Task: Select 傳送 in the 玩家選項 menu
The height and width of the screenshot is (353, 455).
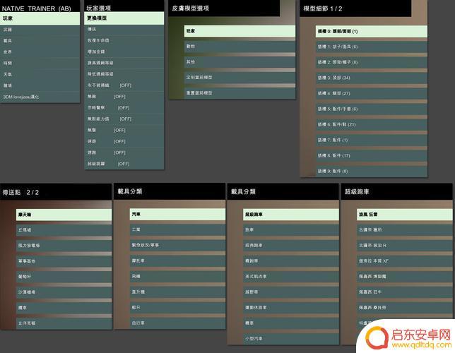Action: click(x=124, y=29)
